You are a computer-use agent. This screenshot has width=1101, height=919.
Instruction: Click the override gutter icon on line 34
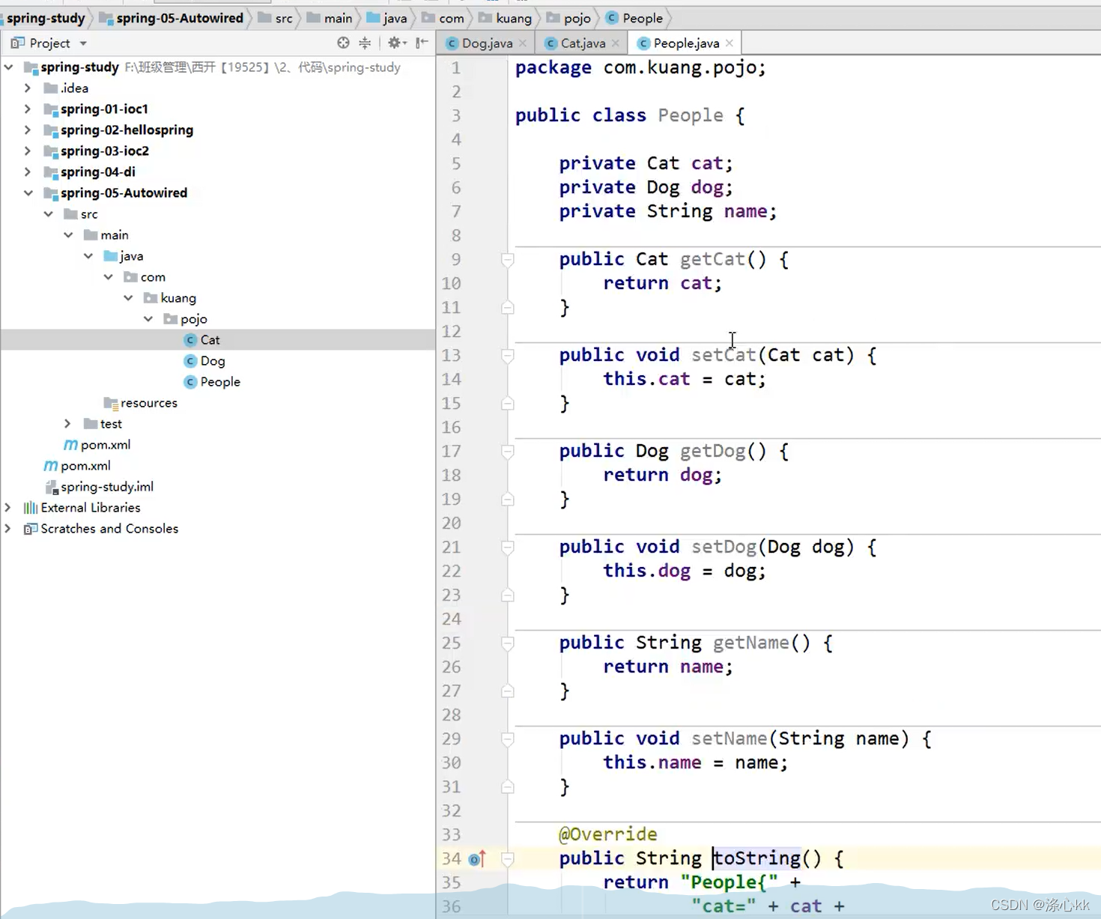(x=477, y=858)
